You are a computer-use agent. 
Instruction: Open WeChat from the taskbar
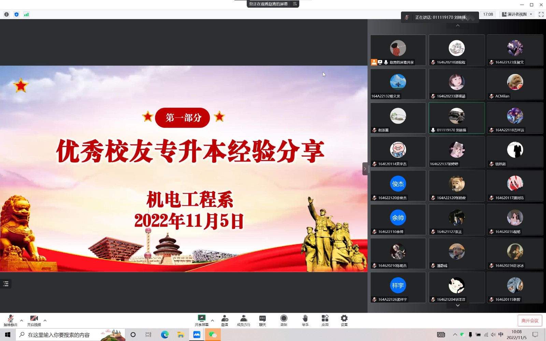[213, 335]
